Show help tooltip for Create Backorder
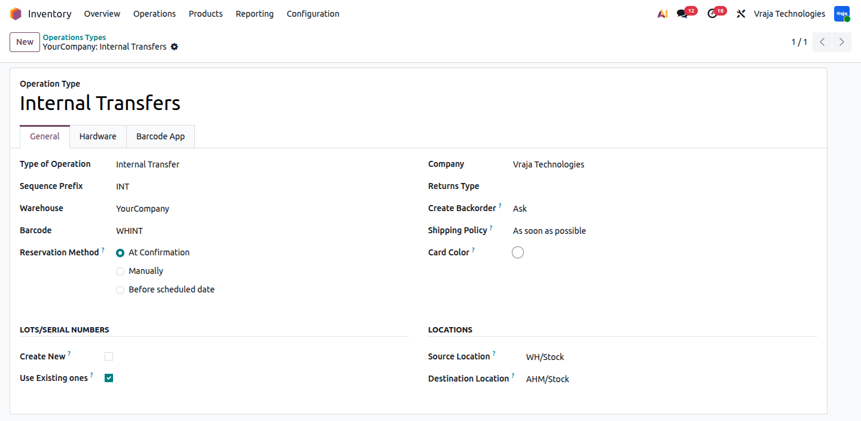The height and width of the screenshot is (421, 861). coord(500,206)
